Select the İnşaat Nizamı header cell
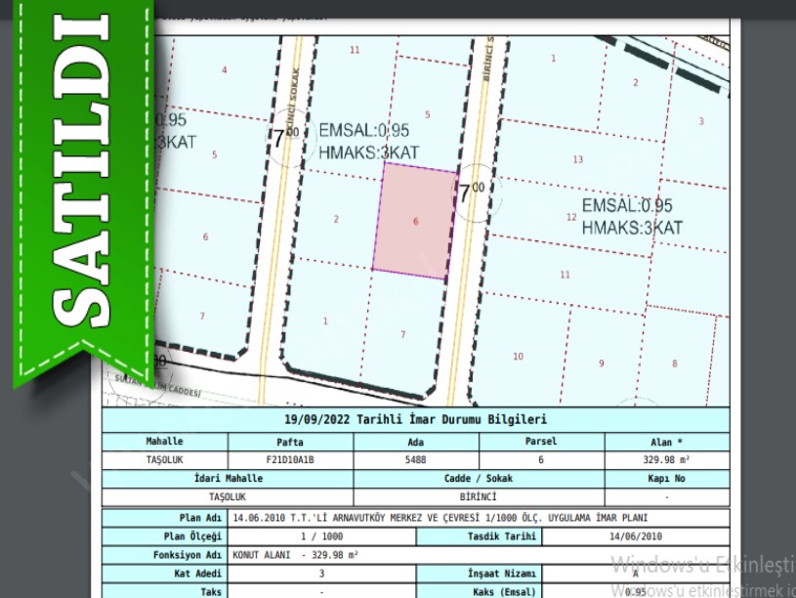 479,574
